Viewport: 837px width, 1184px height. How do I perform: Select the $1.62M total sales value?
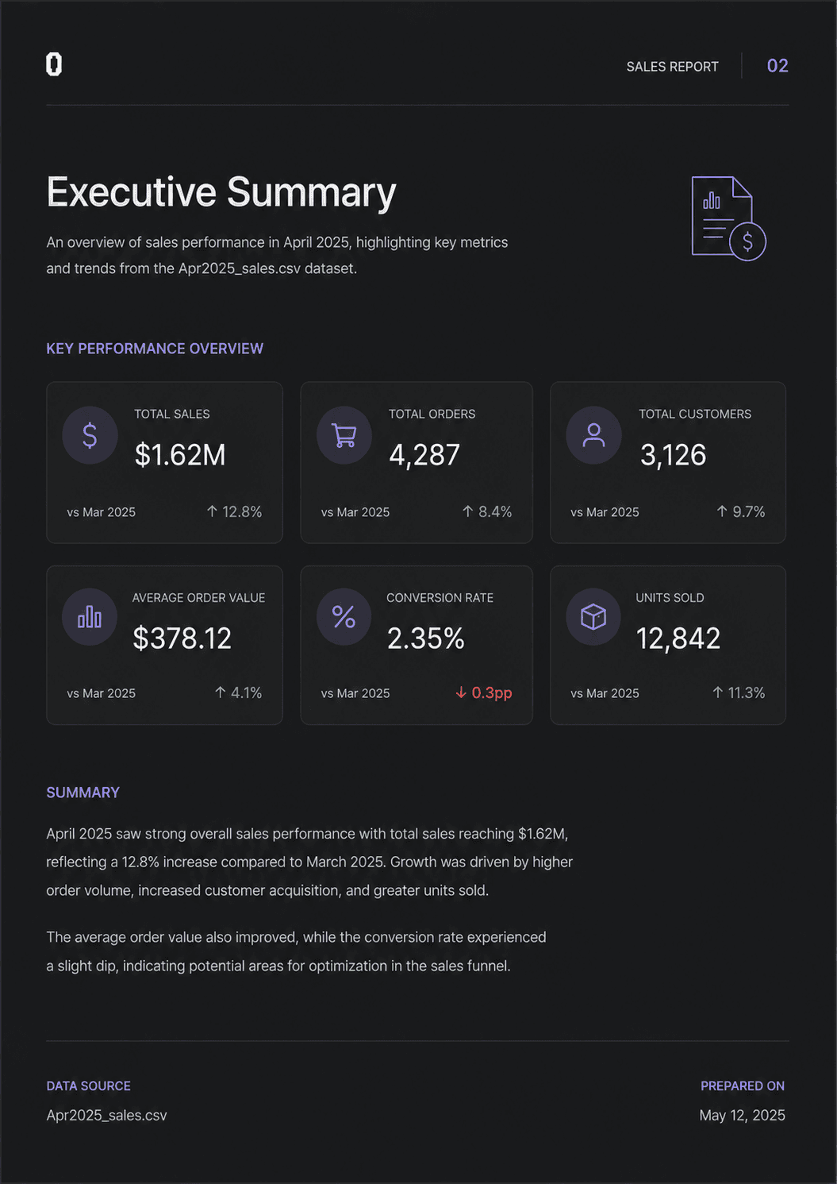point(180,455)
